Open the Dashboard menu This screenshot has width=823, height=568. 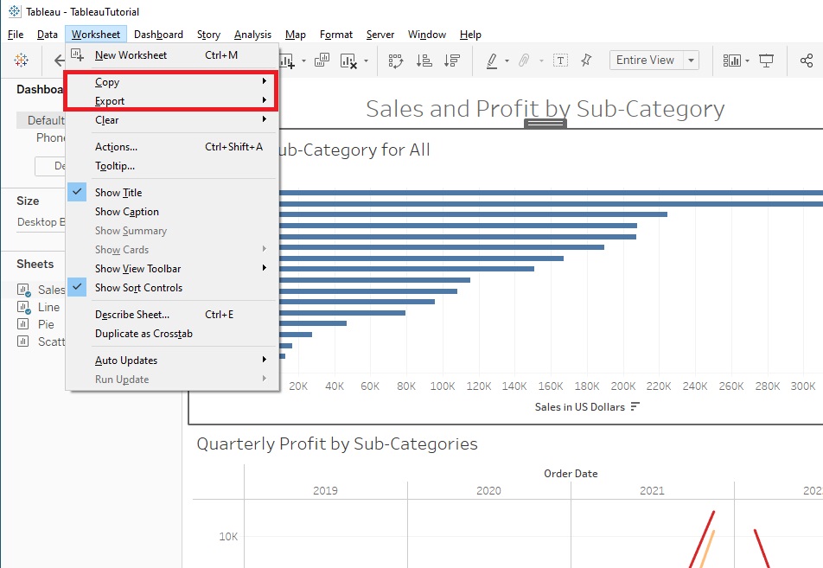point(158,35)
